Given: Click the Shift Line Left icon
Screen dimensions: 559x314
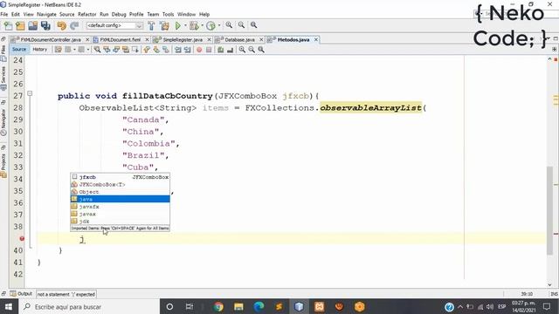Looking at the screenshot, I should pos(178,50).
